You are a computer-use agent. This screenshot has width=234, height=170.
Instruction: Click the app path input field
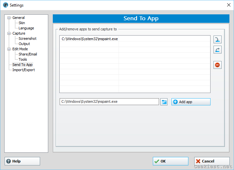pos(109,102)
